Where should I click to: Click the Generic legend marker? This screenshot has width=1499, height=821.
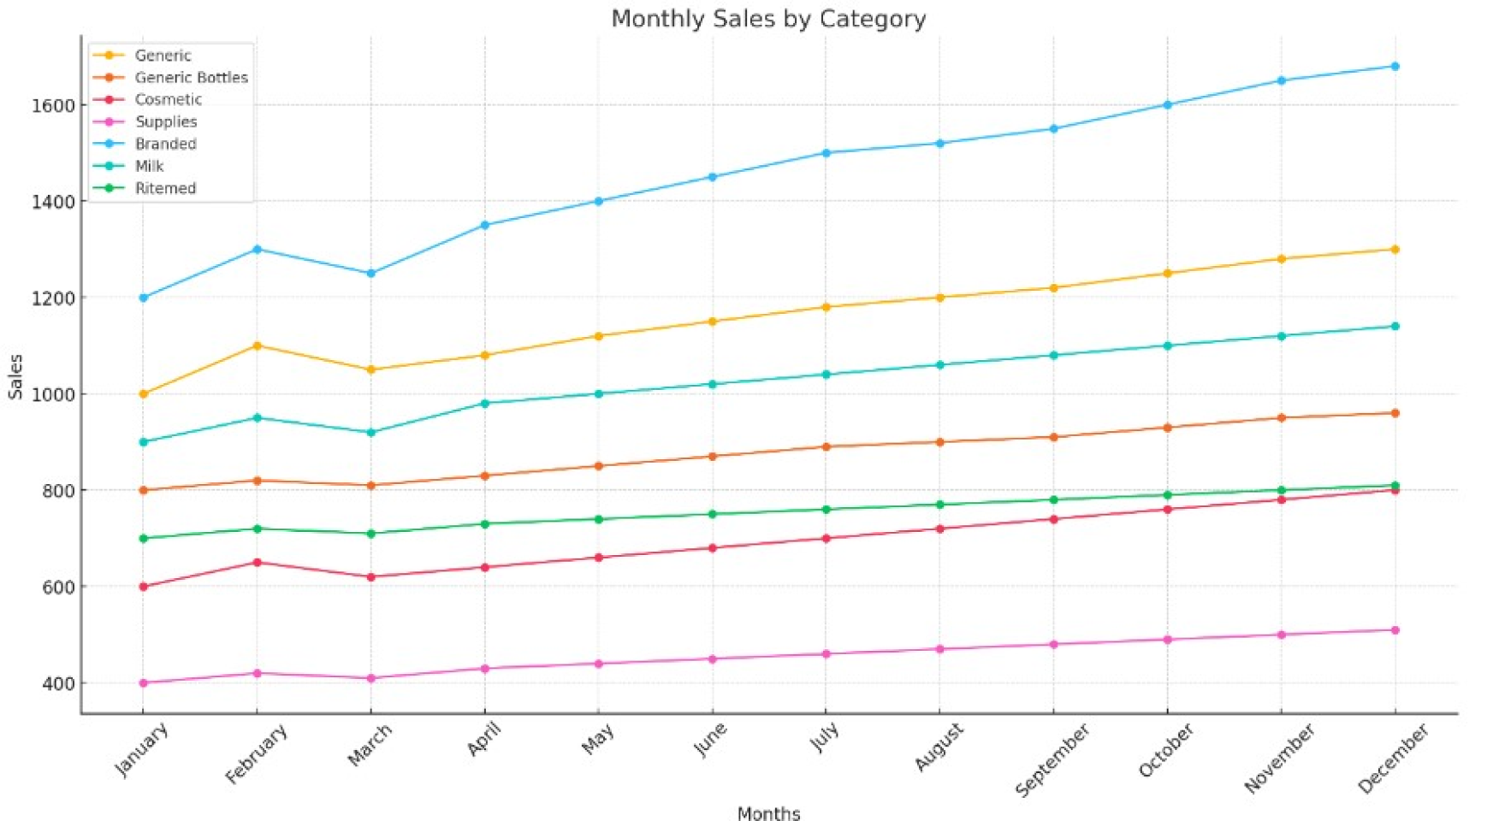(x=109, y=56)
